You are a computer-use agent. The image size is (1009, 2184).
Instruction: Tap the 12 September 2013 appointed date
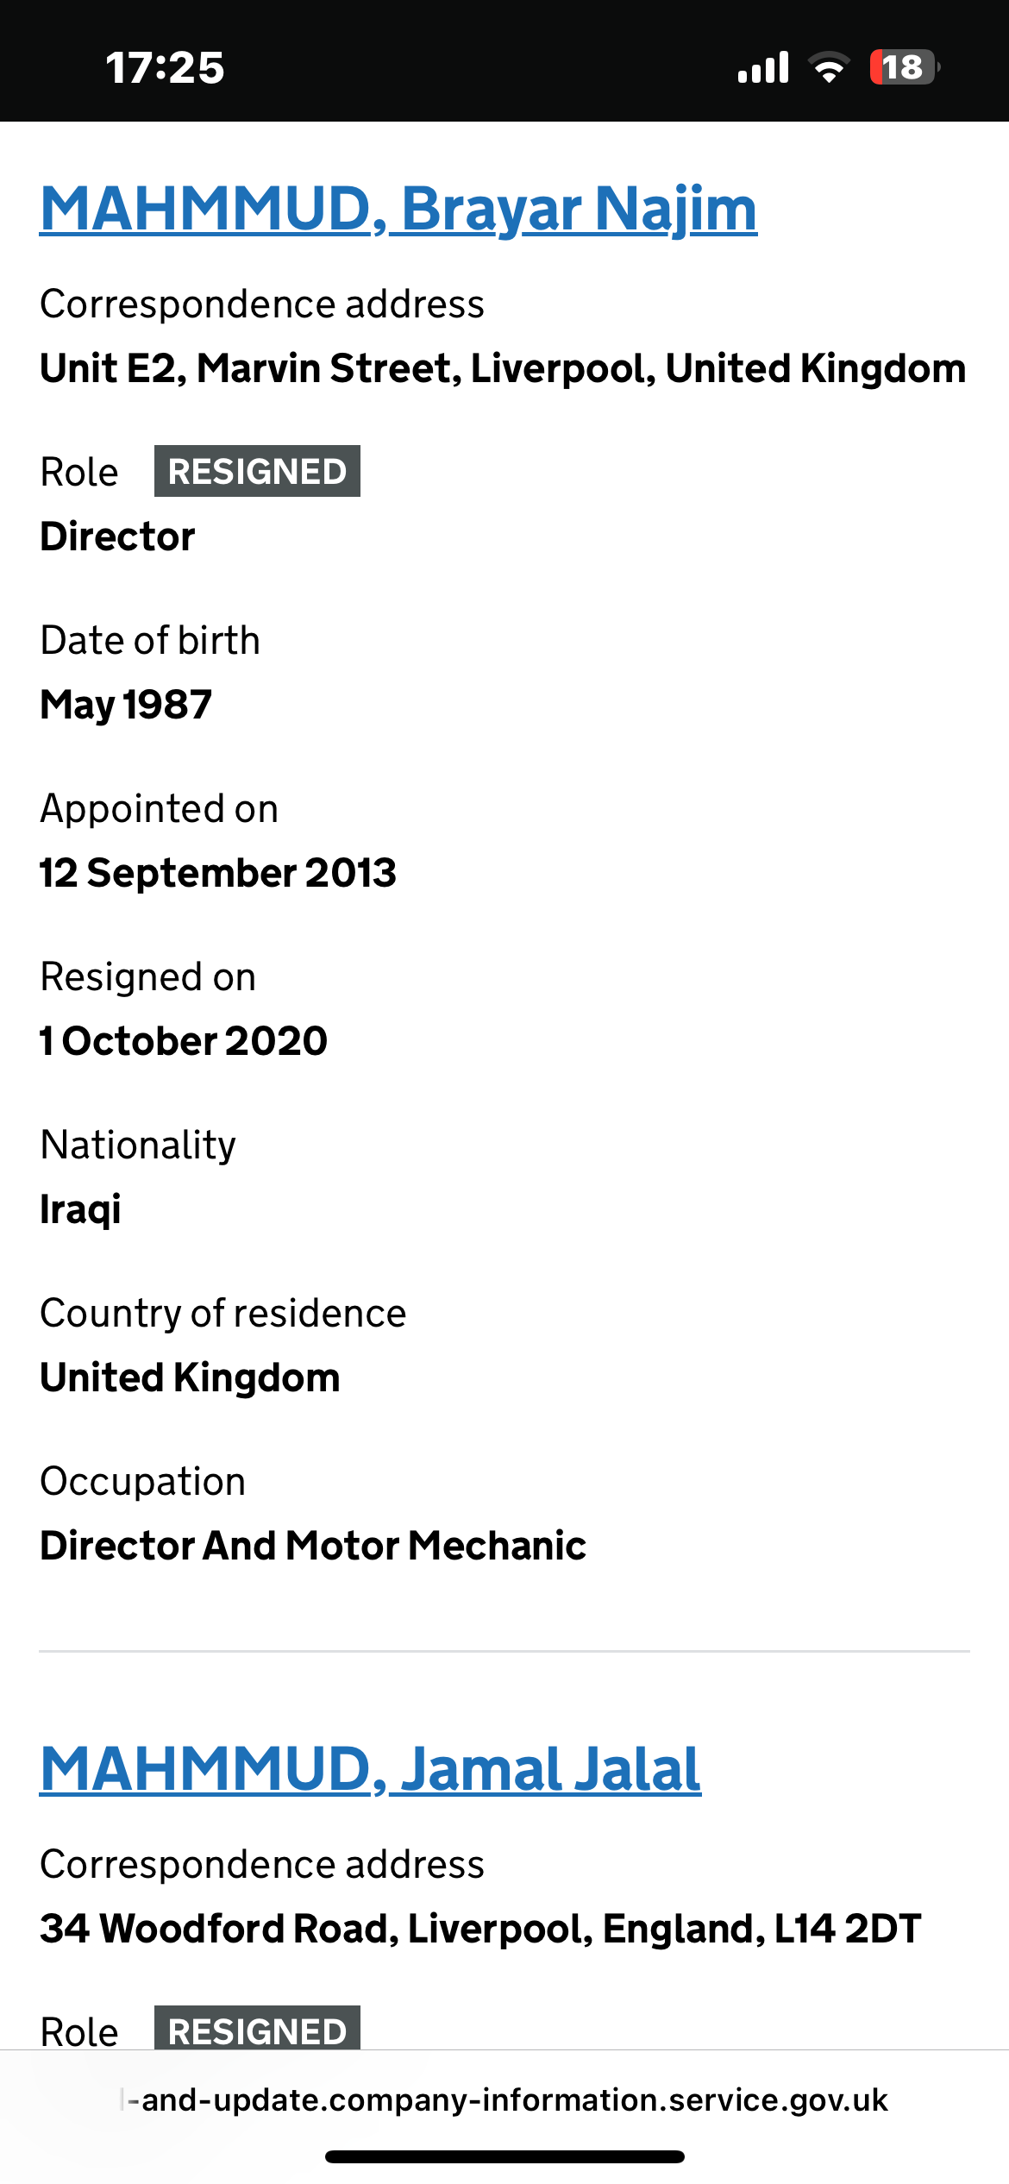click(x=218, y=873)
